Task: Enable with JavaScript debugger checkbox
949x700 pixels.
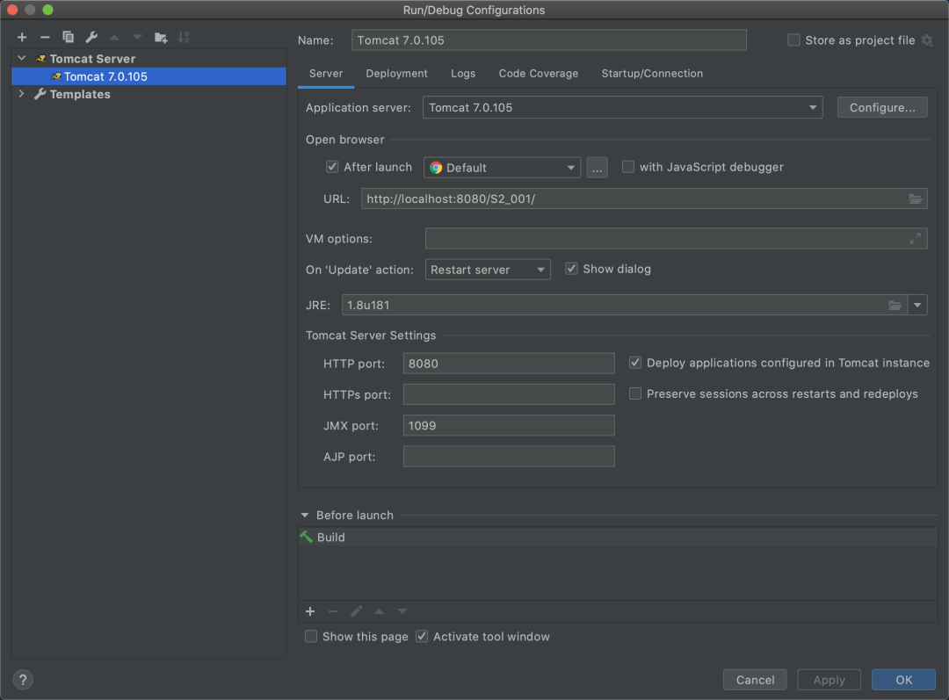Action: click(x=628, y=167)
